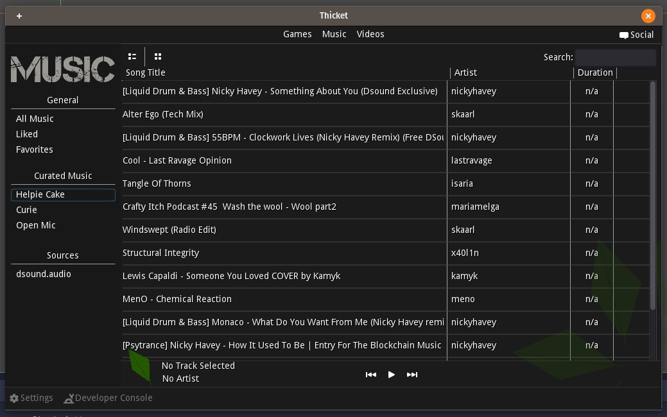Select Curie curated music
Viewport: 667px width, 417px height.
26,210
